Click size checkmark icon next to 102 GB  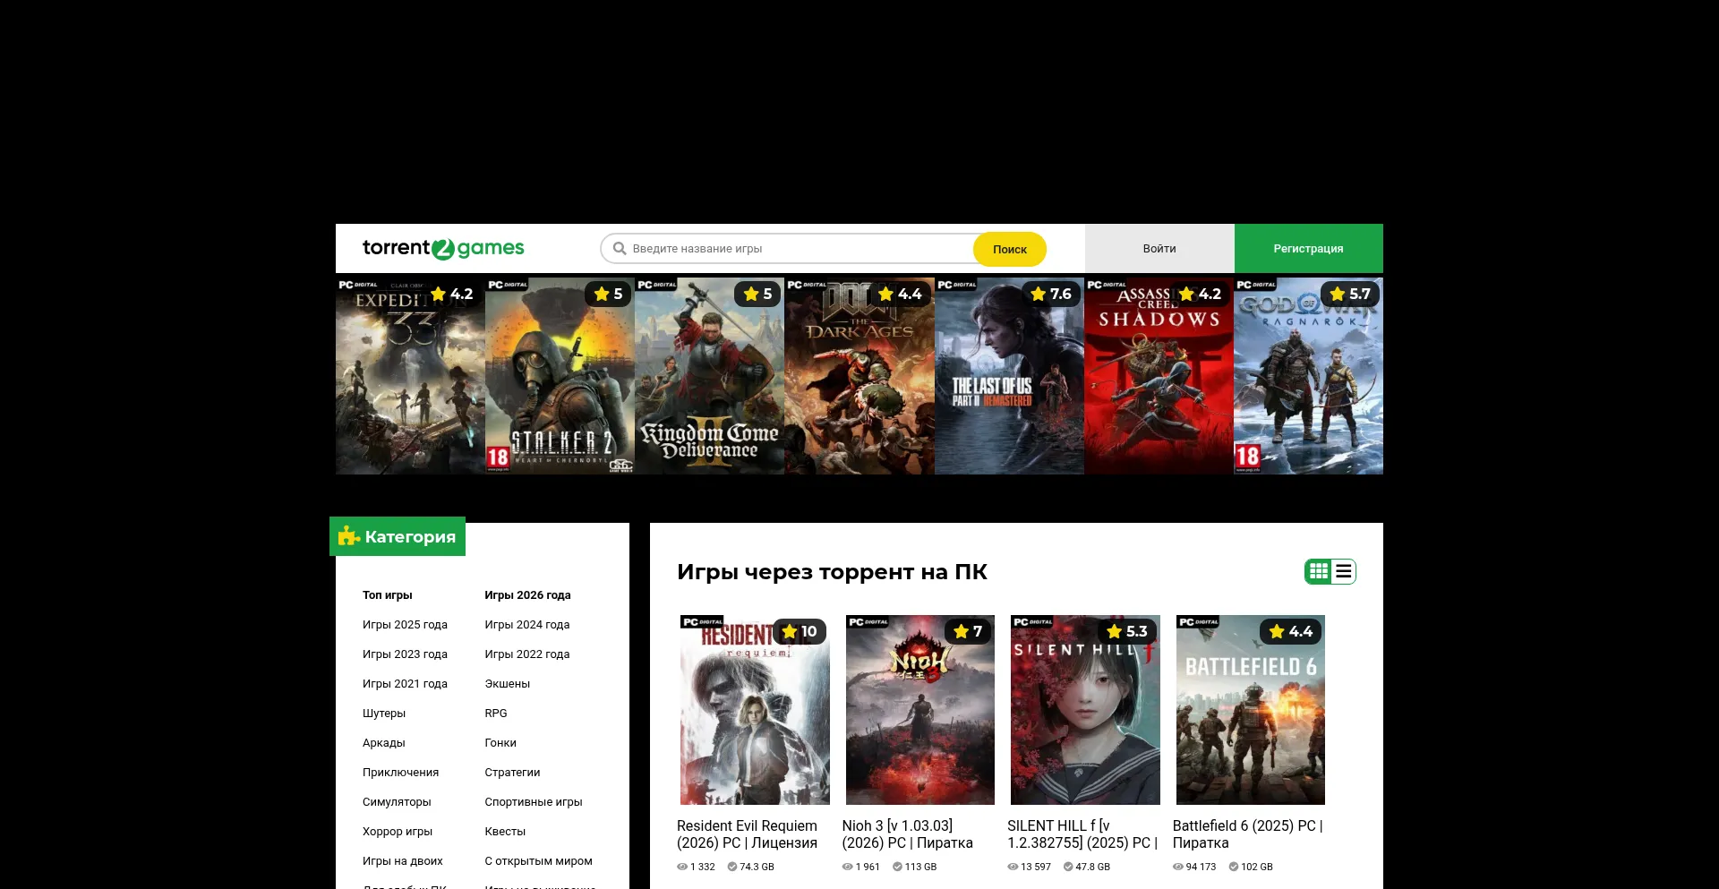1234,867
